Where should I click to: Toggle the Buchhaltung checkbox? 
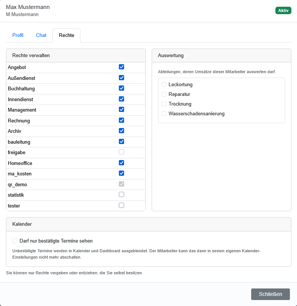[121, 88]
